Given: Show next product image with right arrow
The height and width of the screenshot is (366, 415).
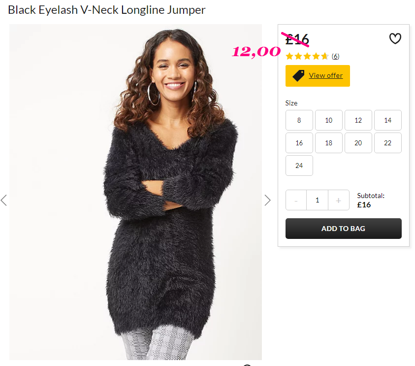Looking at the screenshot, I should pyautogui.click(x=268, y=200).
